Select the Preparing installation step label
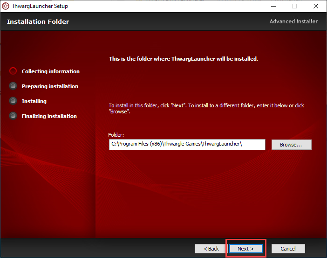The image size is (327, 258). point(50,86)
